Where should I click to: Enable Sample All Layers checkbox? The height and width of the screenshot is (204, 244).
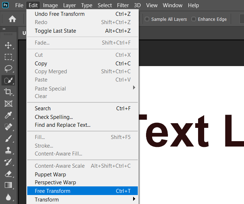click(x=147, y=19)
